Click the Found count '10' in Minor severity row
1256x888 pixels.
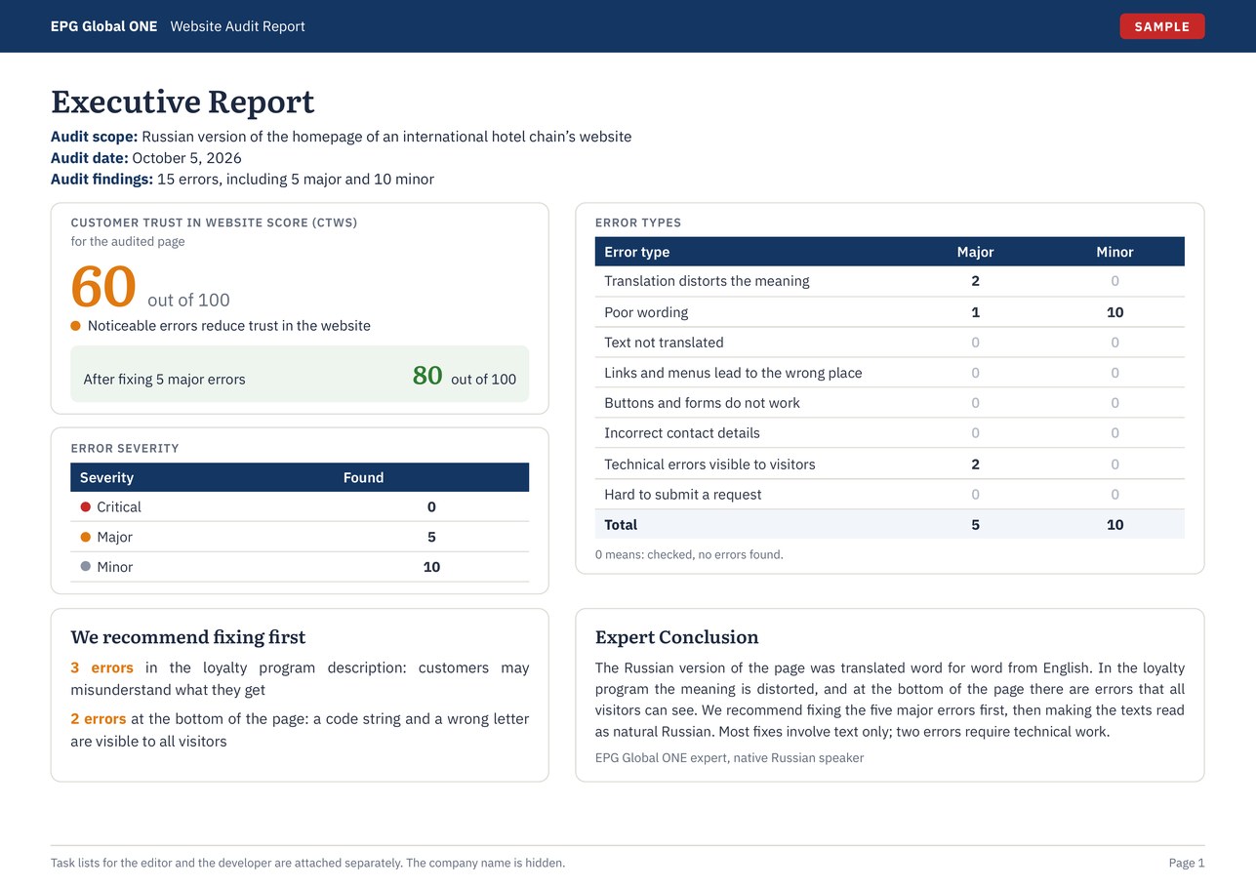[x=431, y=567]
